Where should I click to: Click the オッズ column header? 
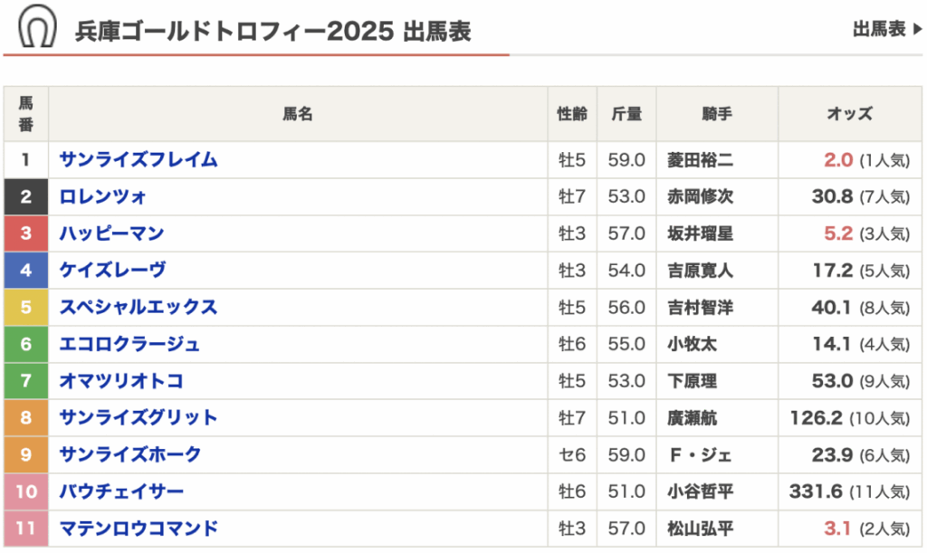(849, 114)
